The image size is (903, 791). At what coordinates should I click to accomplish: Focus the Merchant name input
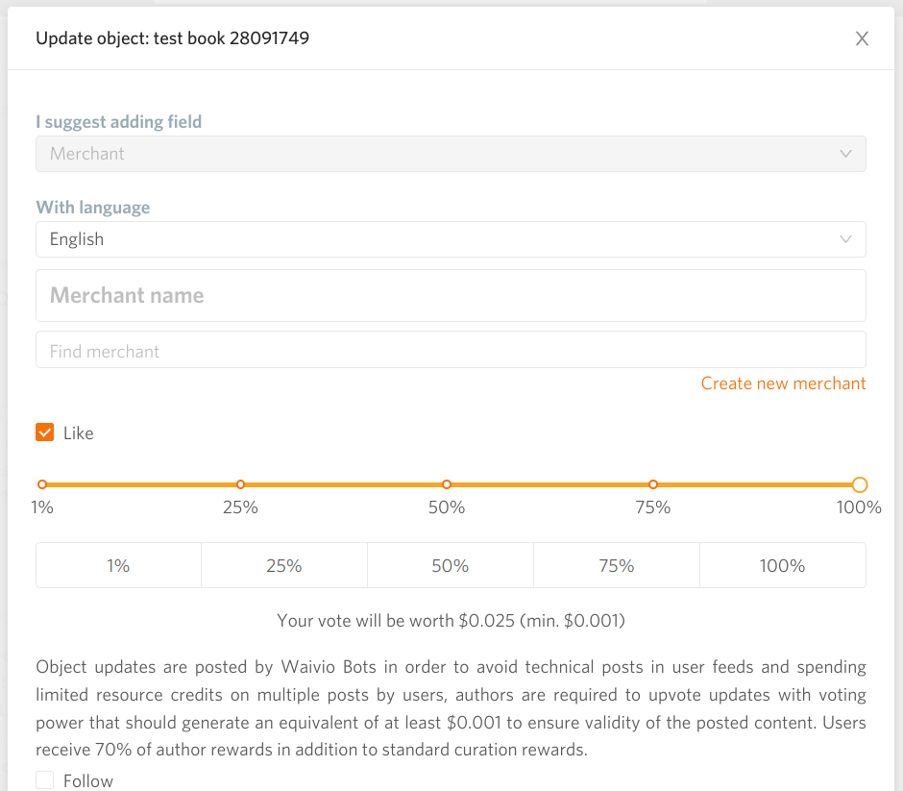(451, 296)
